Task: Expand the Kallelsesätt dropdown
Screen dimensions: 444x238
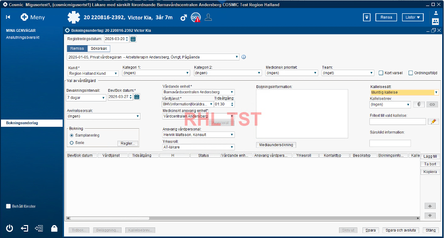Action: tap(436, 92)
